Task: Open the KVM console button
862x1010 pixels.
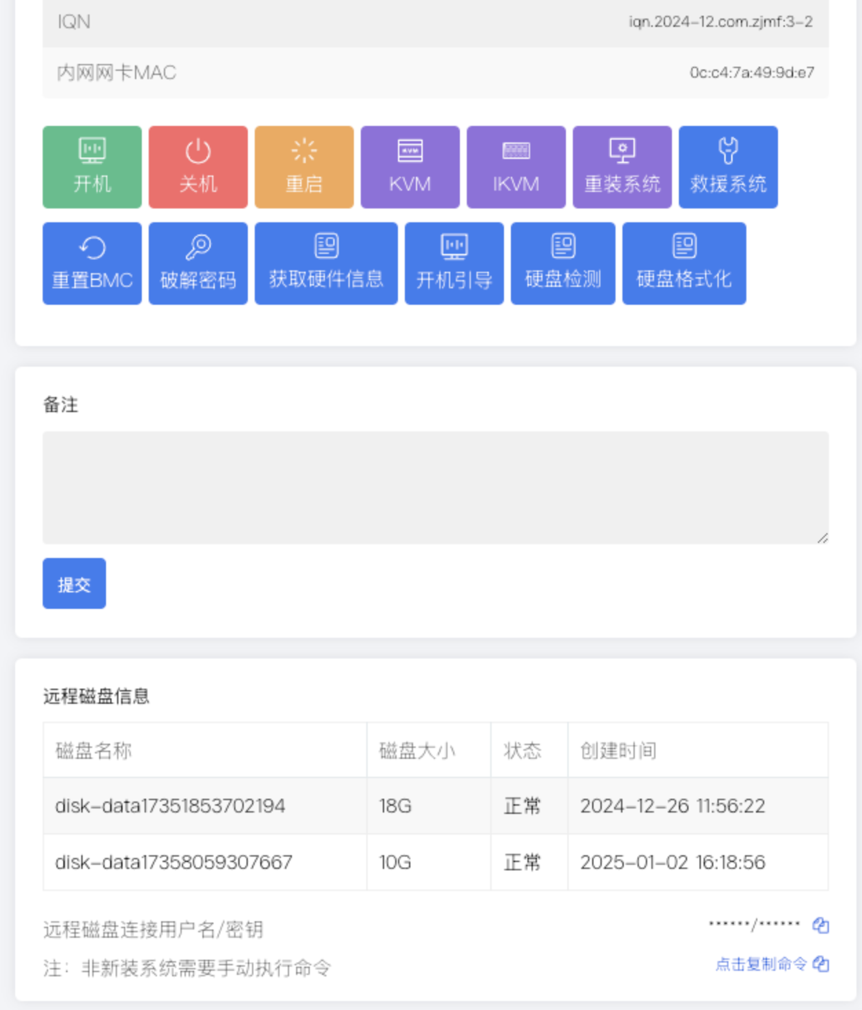Action: [410, 167]
